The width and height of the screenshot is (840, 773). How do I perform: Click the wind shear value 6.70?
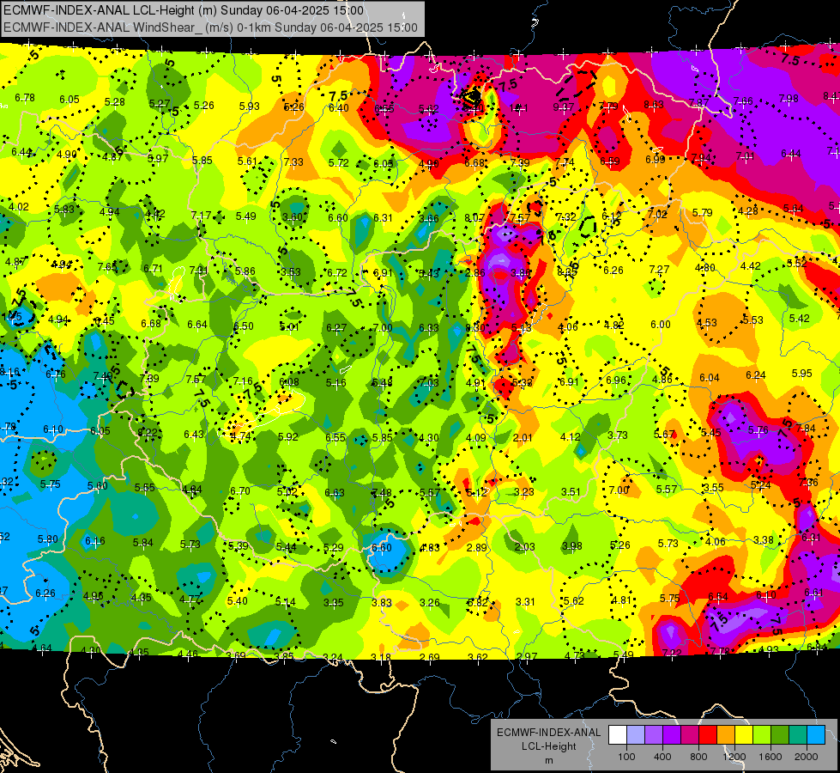tap(240, 490)
